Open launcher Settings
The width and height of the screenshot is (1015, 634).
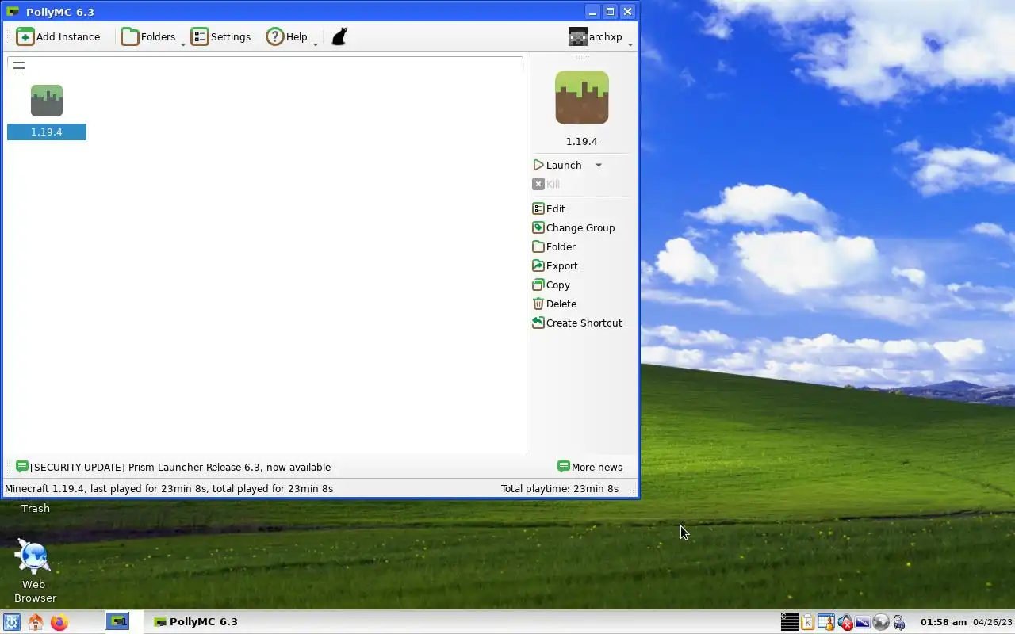[x=221, y=36]
